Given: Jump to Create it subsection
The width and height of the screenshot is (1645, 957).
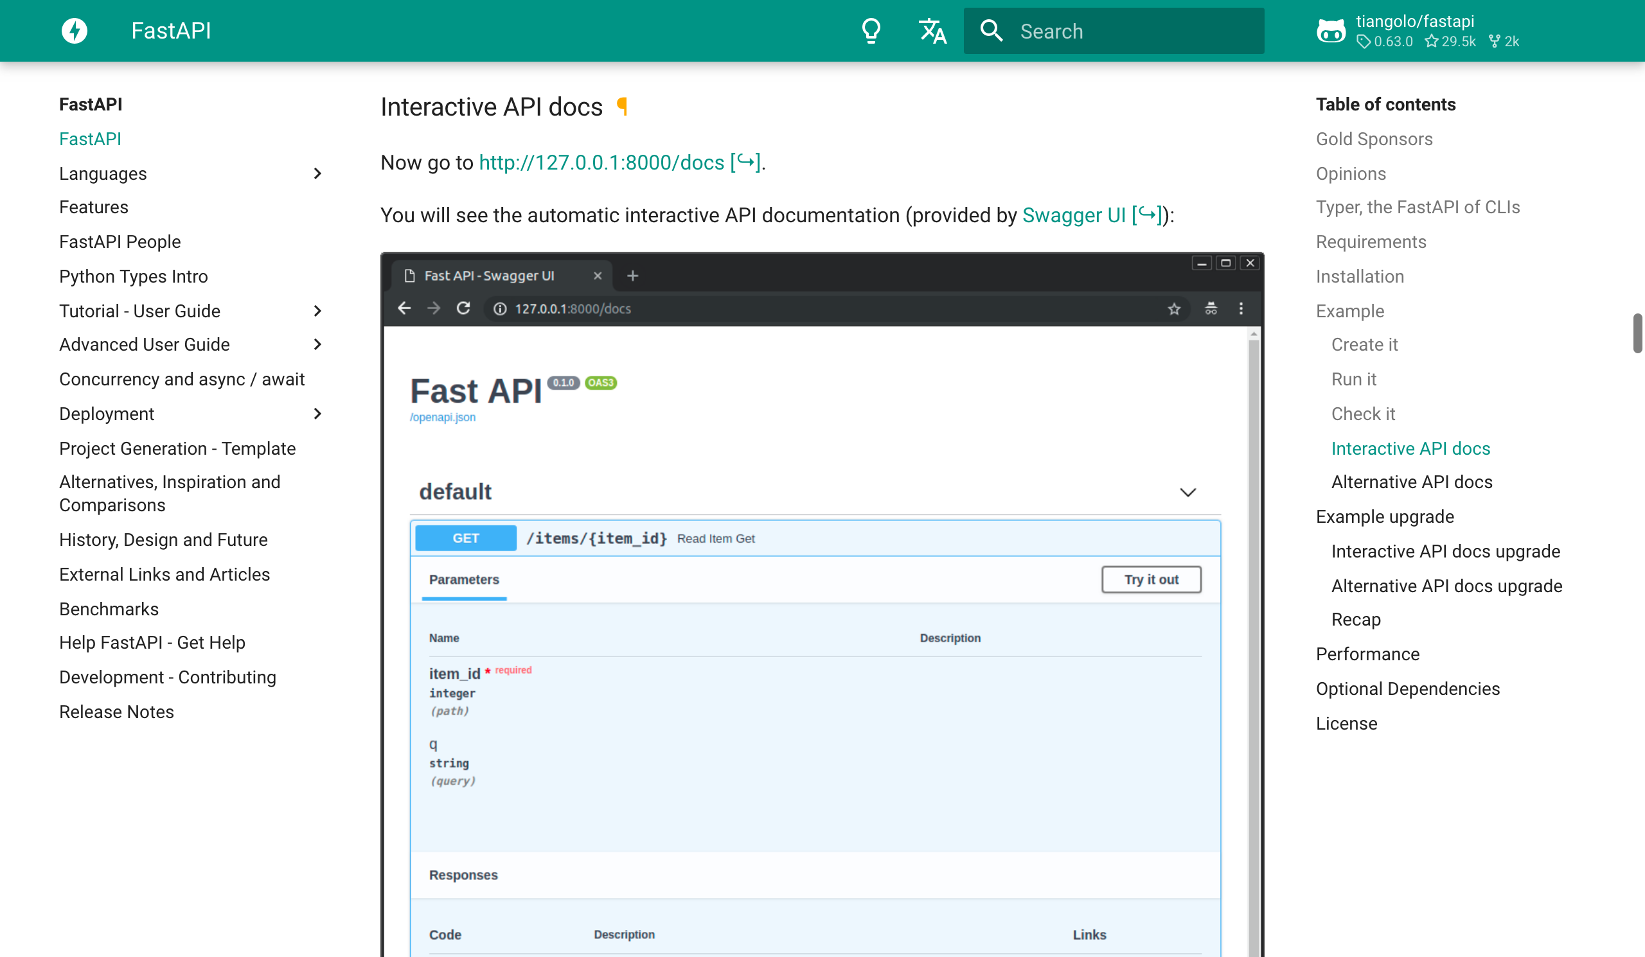Looking at the screenshot, I should pyautogui.click(x=1364, y=344).
